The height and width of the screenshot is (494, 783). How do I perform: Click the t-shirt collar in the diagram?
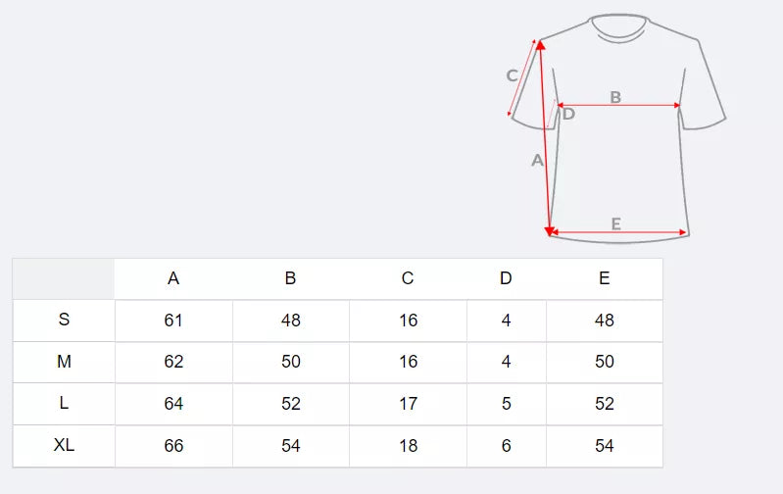click(x=620, y=28)
